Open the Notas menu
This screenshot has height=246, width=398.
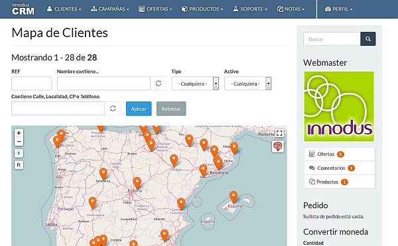pos(291,9)
